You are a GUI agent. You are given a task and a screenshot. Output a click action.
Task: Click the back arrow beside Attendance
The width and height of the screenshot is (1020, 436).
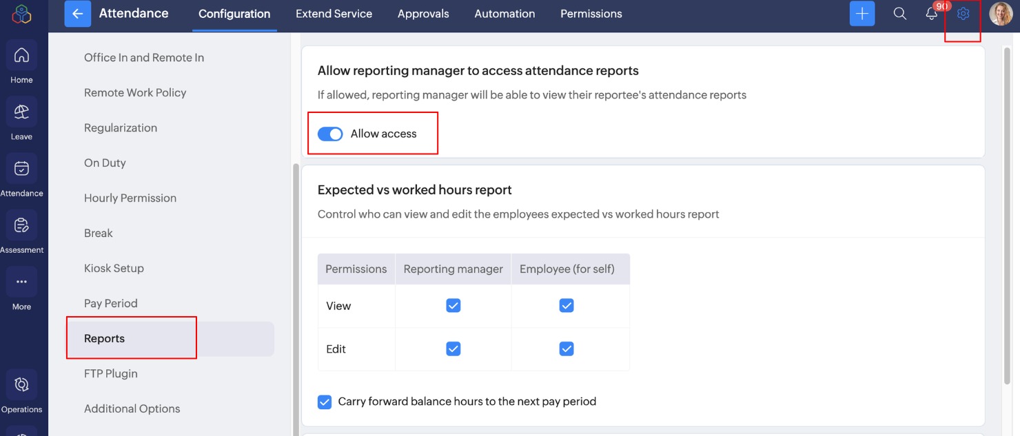pyautogui.click(x=77, y=14)
